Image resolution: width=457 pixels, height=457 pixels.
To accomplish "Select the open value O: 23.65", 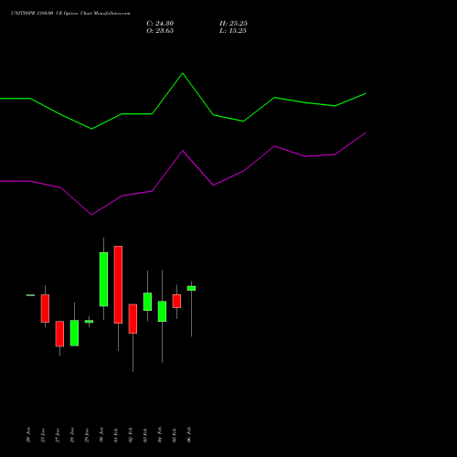I will [x=160, y=31].
